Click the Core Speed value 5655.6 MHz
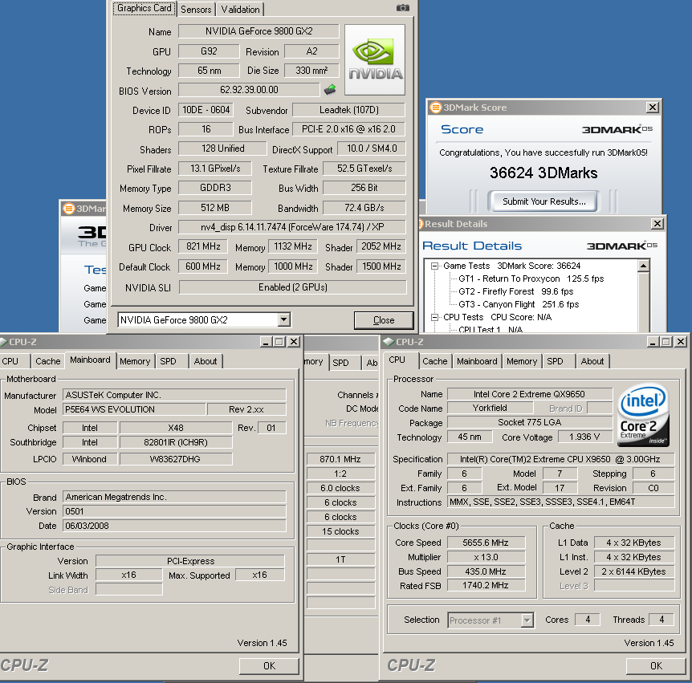 (x=486, y=543)
